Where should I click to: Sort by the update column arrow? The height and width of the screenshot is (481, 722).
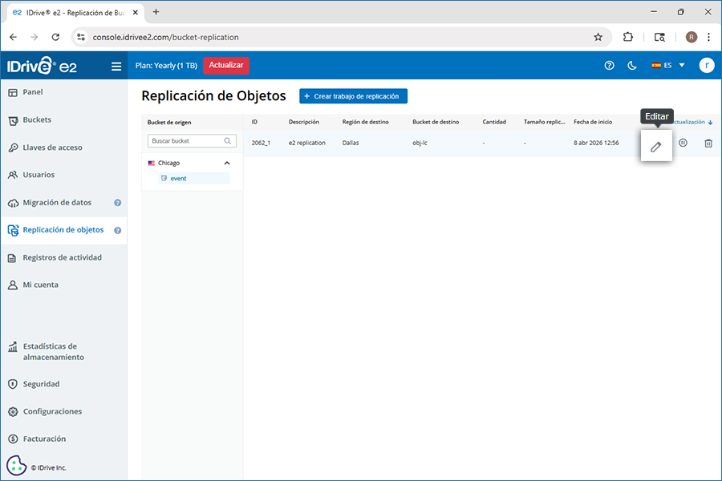click(x=710, y=123)
